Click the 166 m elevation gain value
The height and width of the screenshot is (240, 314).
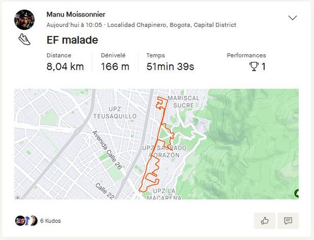click(x=115, y=67)
